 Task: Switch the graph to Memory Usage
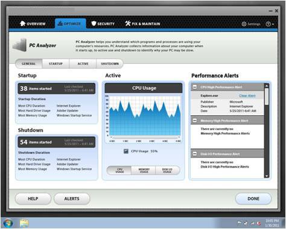coord(144,171)
